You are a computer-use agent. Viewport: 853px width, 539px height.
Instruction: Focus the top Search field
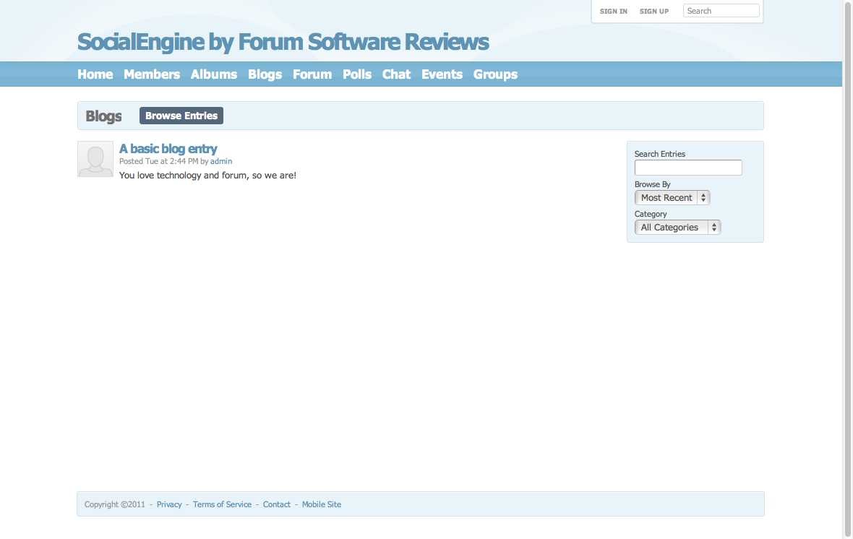pyautogui.click(x=721, y=11)
